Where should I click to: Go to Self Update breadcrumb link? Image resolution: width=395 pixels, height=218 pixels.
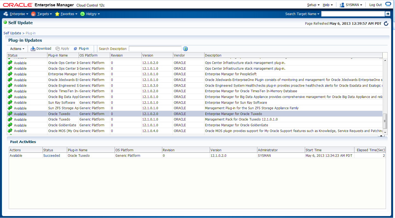[x=12, y=33]
